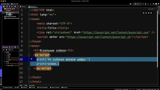Collapse all icon in Project panel
Viewport: 160px width, 90px height.
12,6
